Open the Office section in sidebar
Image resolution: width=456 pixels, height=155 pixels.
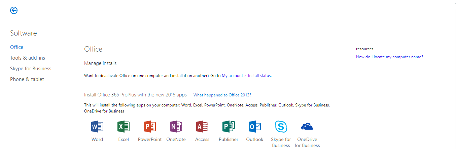click(x=17, y=47)
